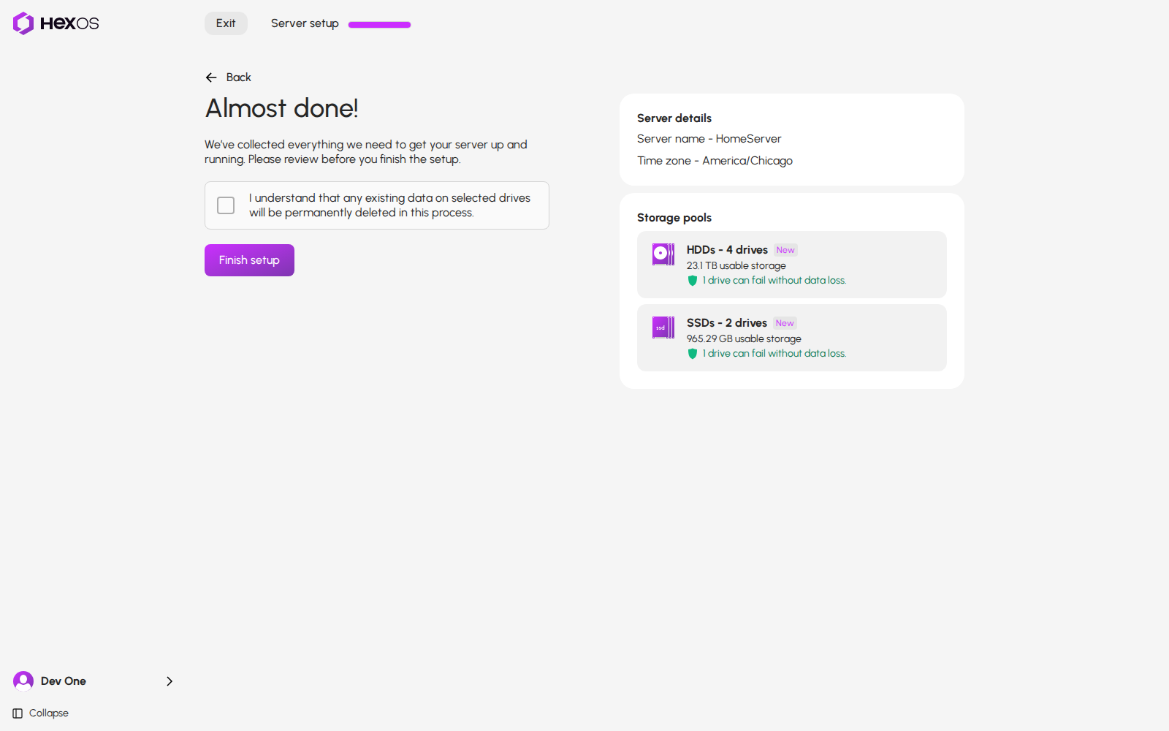
Task: Click the Time zone - America/Chicago line
Action: (x=715, y=161)
